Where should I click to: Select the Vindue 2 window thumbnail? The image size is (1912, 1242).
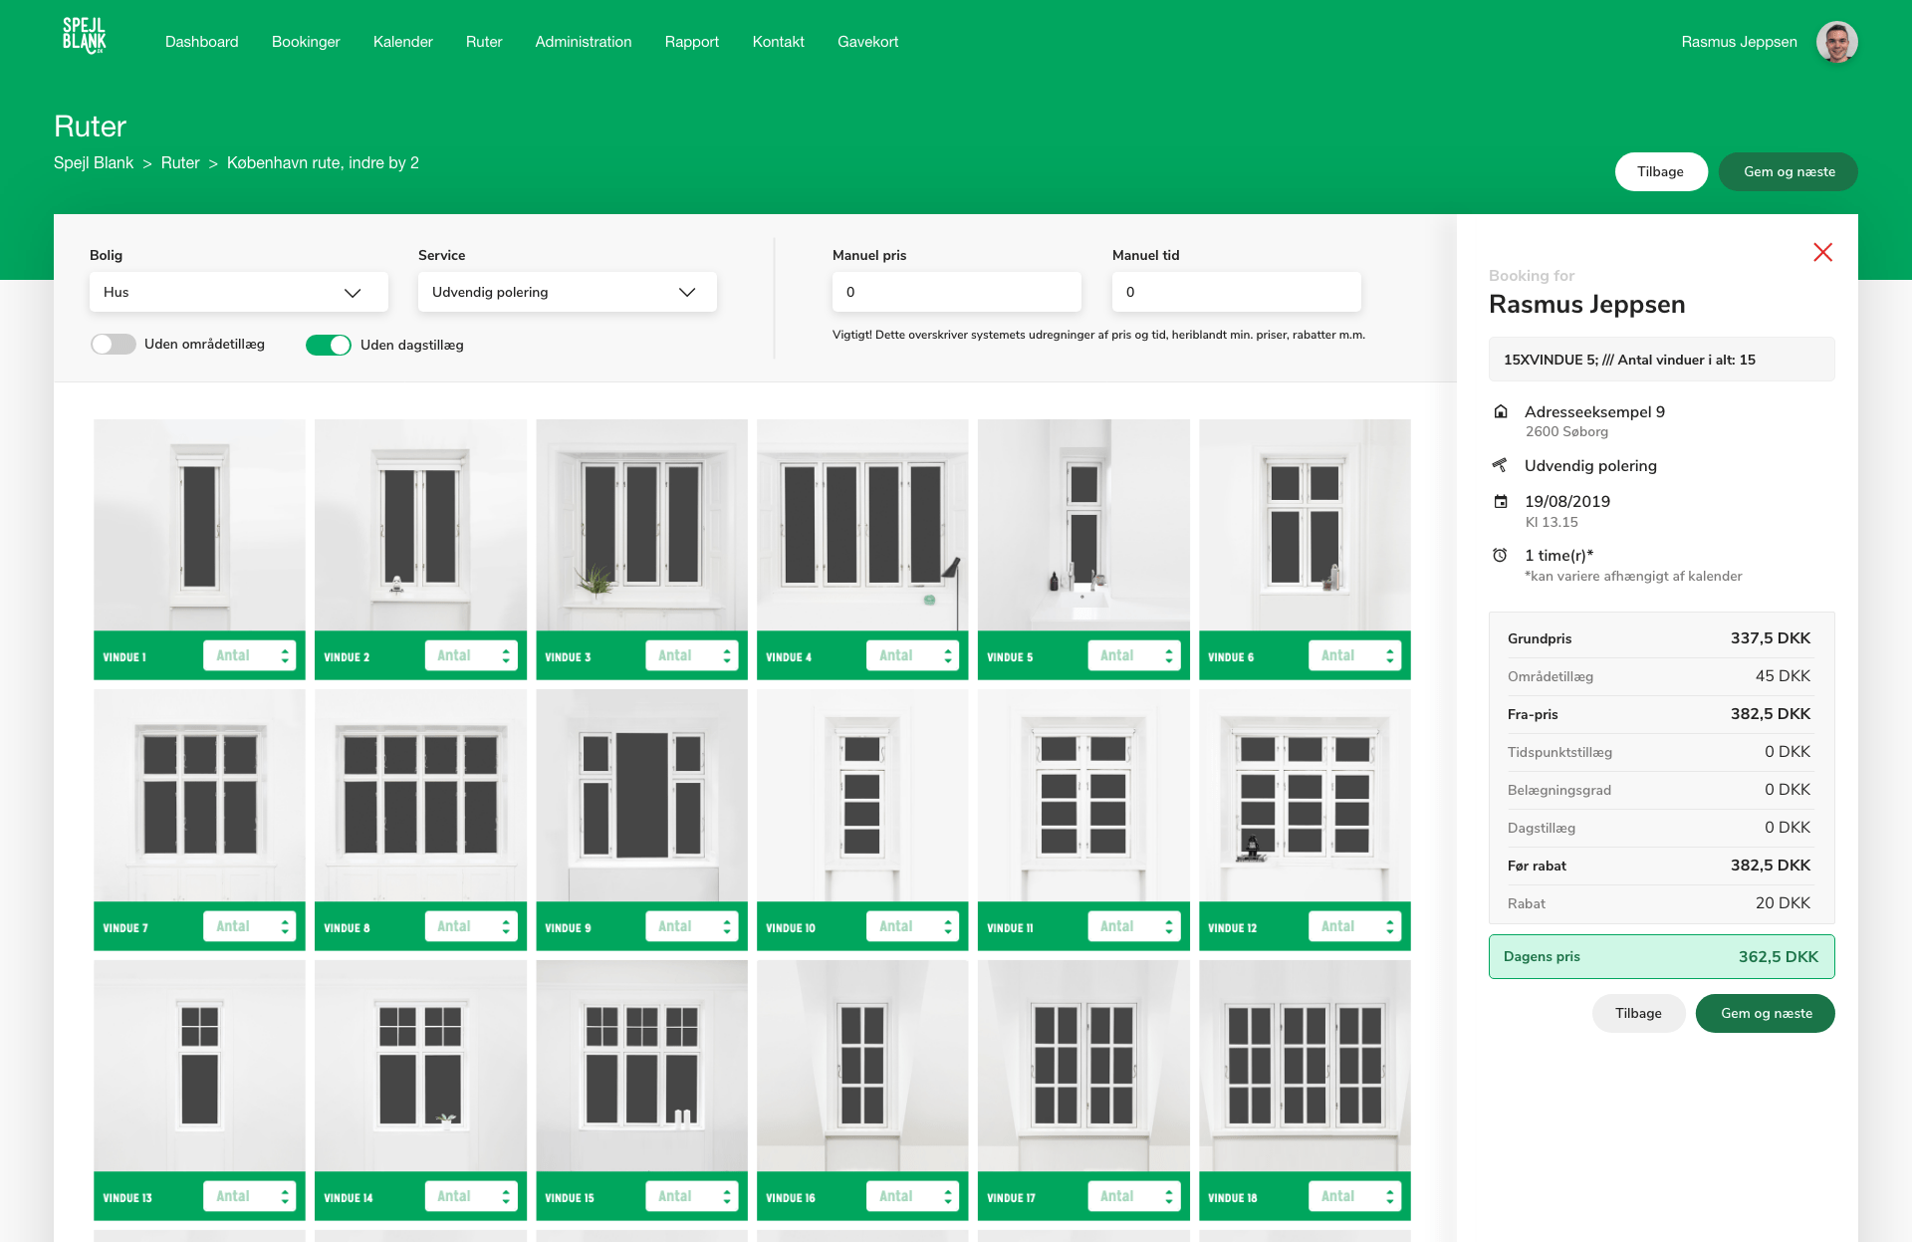coord(420,525)
